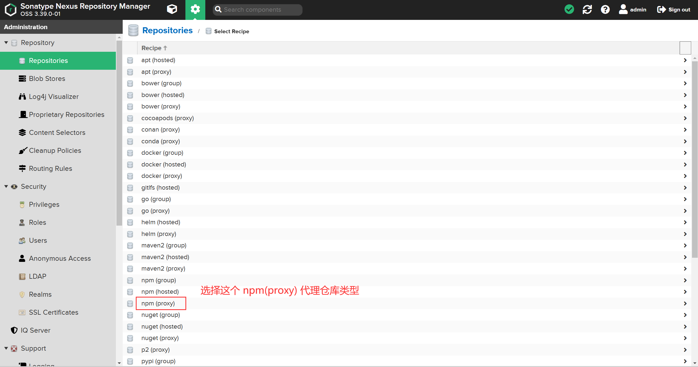Open Cleanup Policies in sidebar
This screenshot has height=367, width=698.
coord(55,151)
